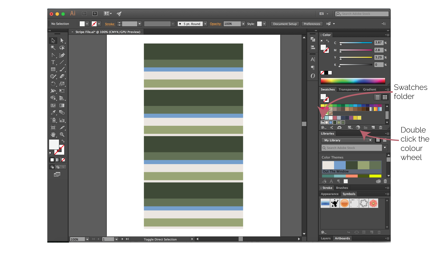438x256 pixels.
Task: Select the Stripe File.ai document tab
Action: [x=108, y=32]
